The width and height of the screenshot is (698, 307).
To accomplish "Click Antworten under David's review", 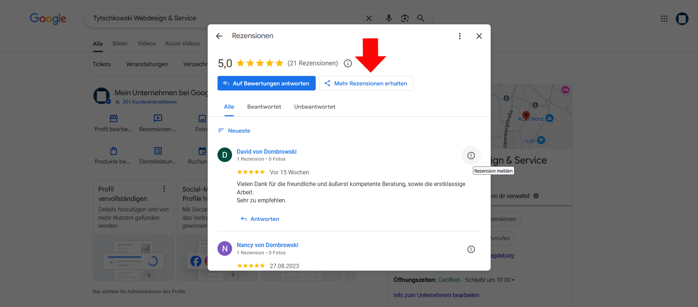I will pyautogui.click(x=260, y=219).
